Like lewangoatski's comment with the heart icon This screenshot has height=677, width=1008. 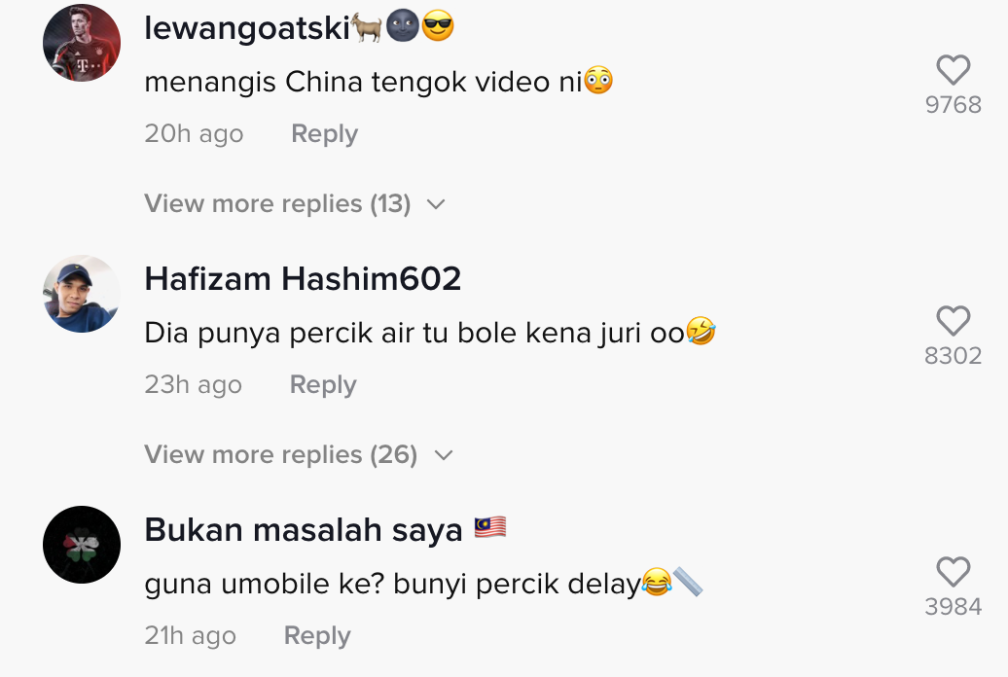coord(953,70)
